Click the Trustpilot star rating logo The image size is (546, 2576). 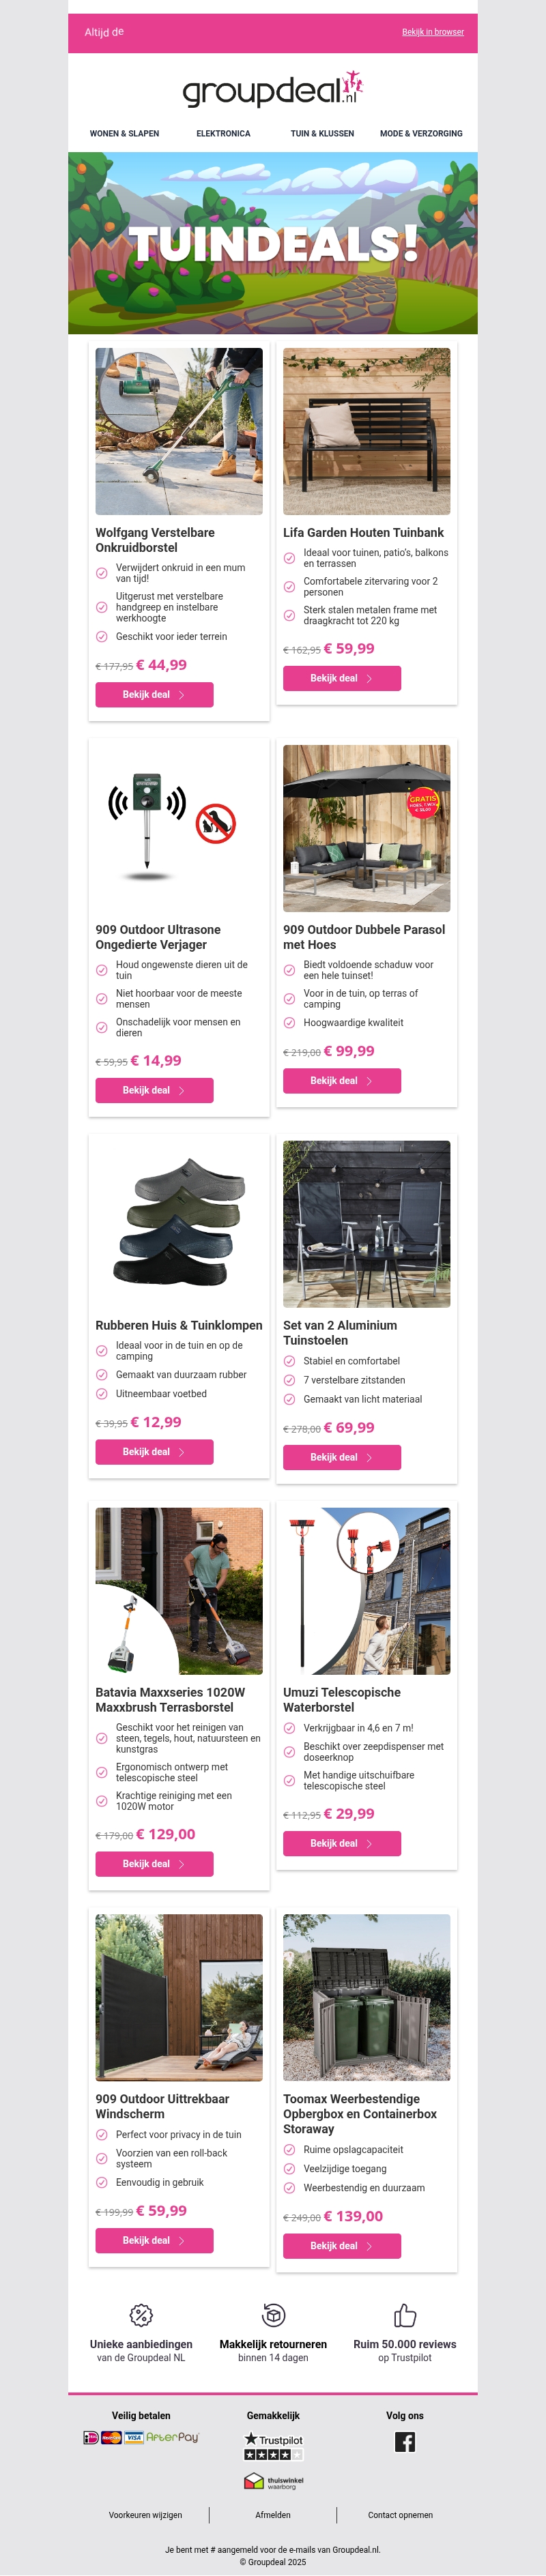coord(273,2446)
